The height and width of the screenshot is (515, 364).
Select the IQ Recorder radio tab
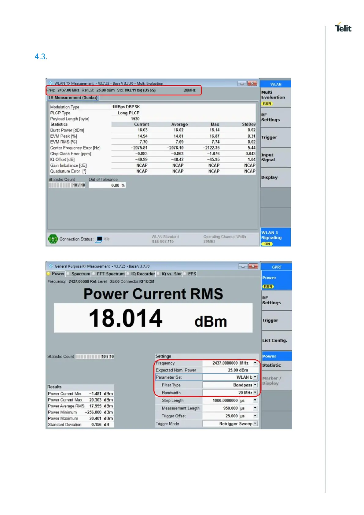141,274
